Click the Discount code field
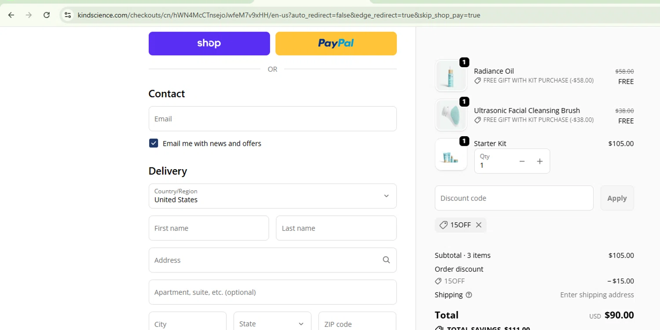The image size is (660, 330). click(514, 198)
